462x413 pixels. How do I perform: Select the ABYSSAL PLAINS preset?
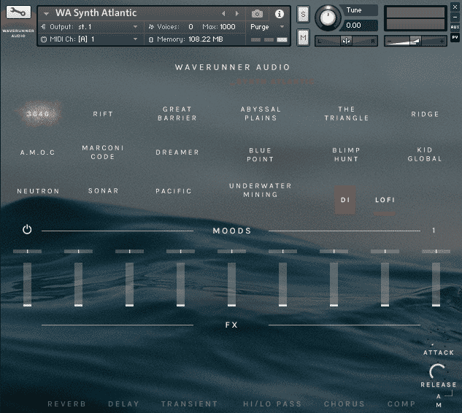click(x=261, y=114)
